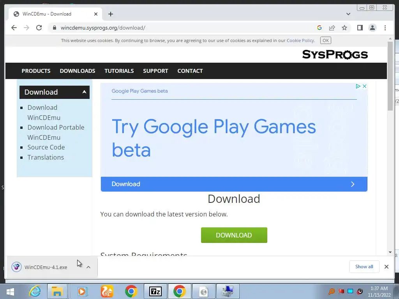Open the media player taskbar icon
This screenshot has width=399, height=299.
click(x=82, y=291)
